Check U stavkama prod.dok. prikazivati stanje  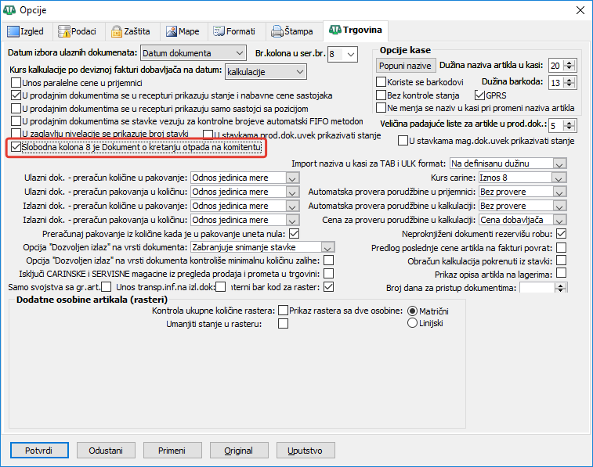[208, 135]
